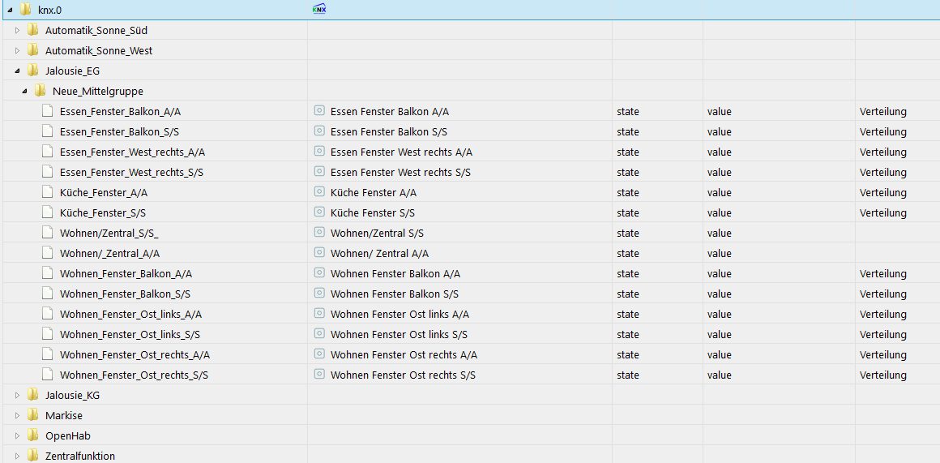This screenshot has height=463, width=940.
Task: Expand the Automatik_Sonne_Süd folder
Action: pyautogui.click(x=17, y=30)
